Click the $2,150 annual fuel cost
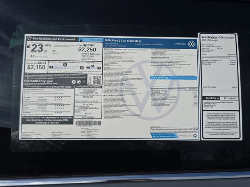 coord(36,67)
